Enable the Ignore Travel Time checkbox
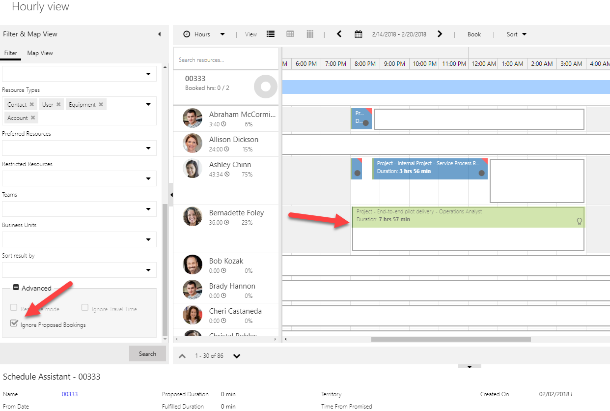Screen dimensions: 610x411 [x=85, y=308]
